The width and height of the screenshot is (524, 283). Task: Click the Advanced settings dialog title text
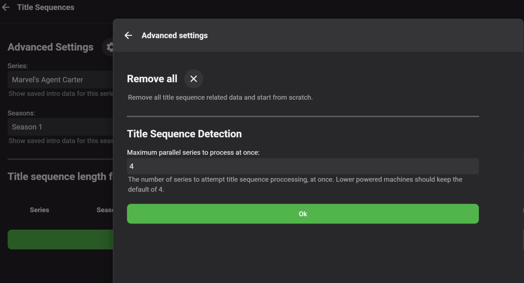click(174, 35)
